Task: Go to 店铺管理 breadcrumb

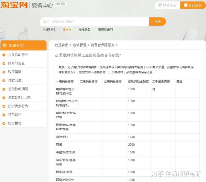Action: (80, 45)
